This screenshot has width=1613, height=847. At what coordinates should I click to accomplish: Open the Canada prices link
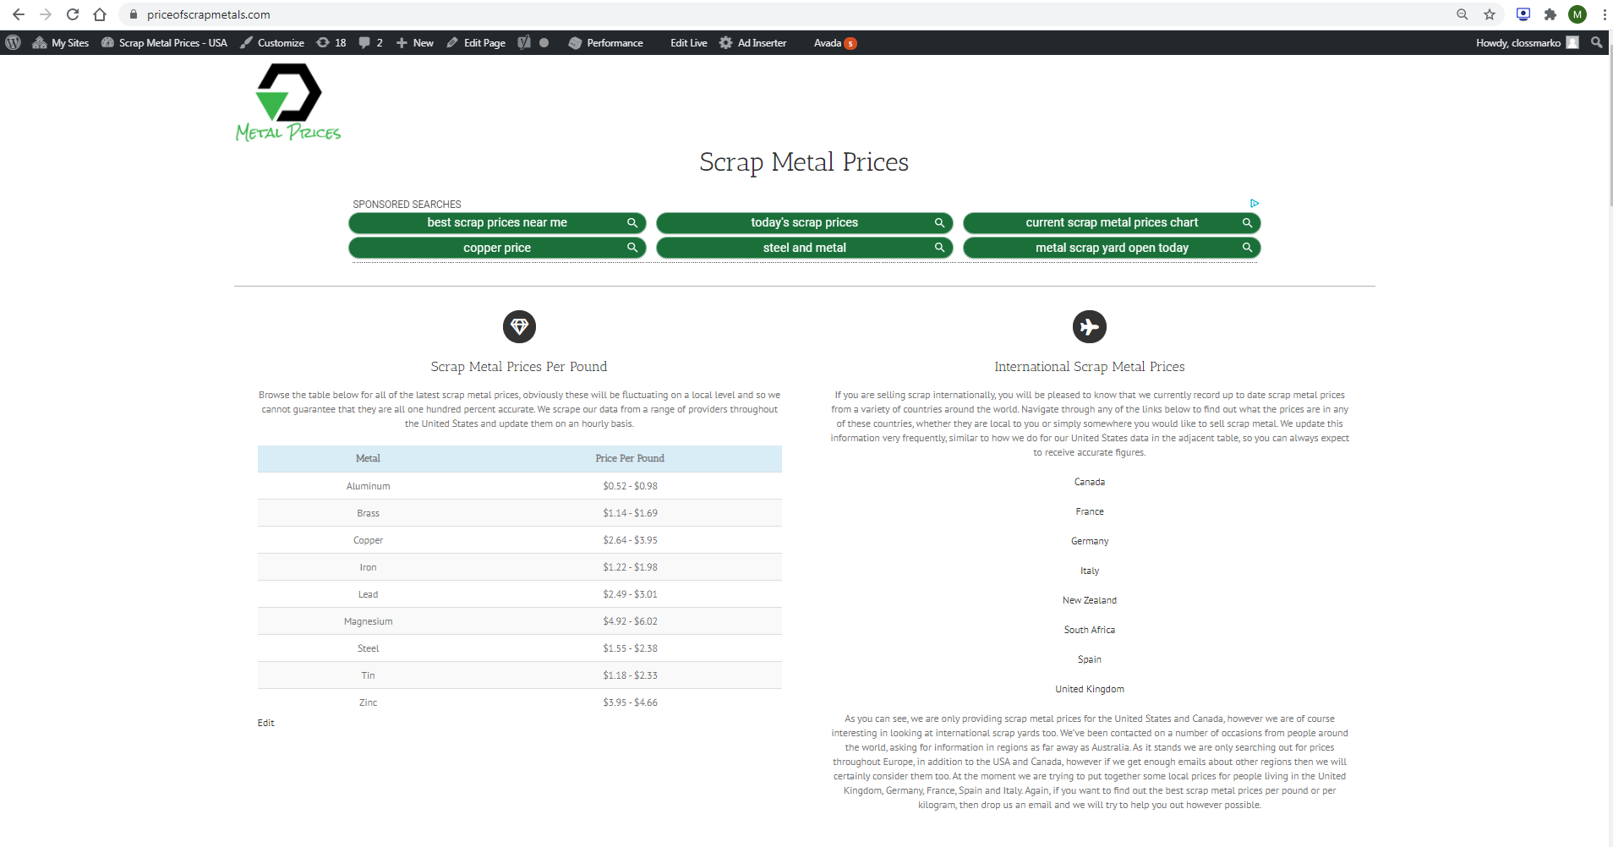(x=1090, y=482)
